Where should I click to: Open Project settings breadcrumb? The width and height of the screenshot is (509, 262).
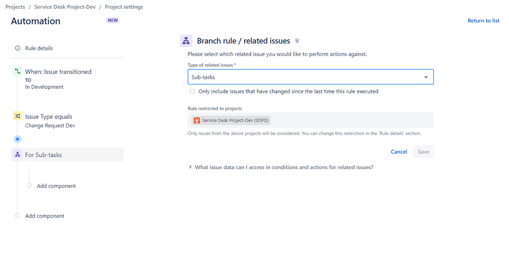click(x=124, y=7)
